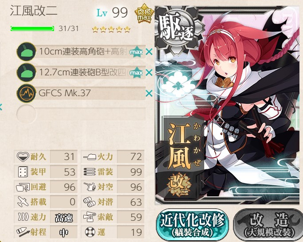The height and width of the screenshot is (242, 303).
Task: Remove GFCS Mk.37 using the X mark
Action: (x=149, y=94)
